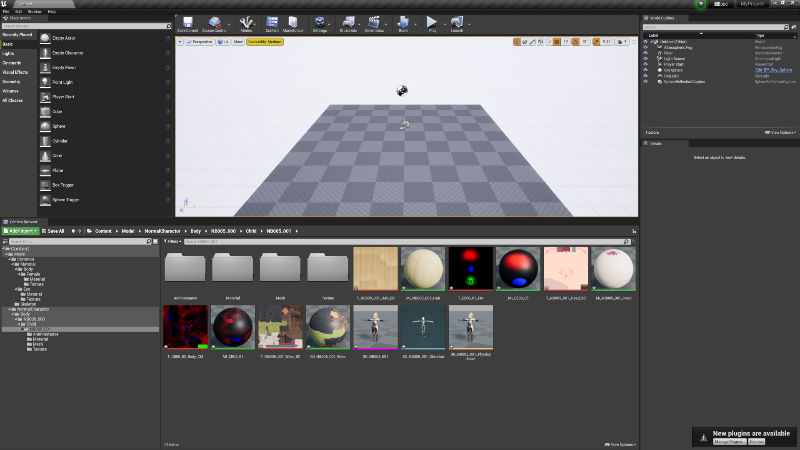Viewport: 800px width, 450px height.
Task: Click Edit BP_Sky_Sphere link
Action: click(773, 70)
